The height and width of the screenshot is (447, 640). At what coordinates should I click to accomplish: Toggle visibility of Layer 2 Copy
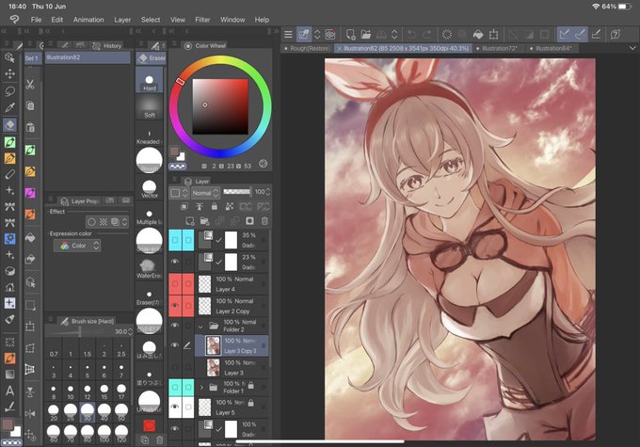[x=175, y=305]
